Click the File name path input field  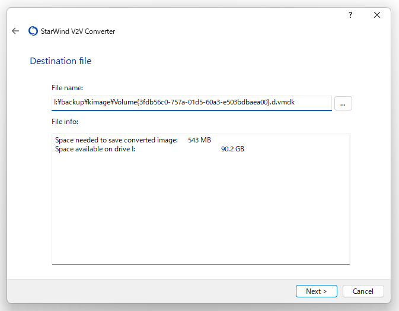pos(191,103)
